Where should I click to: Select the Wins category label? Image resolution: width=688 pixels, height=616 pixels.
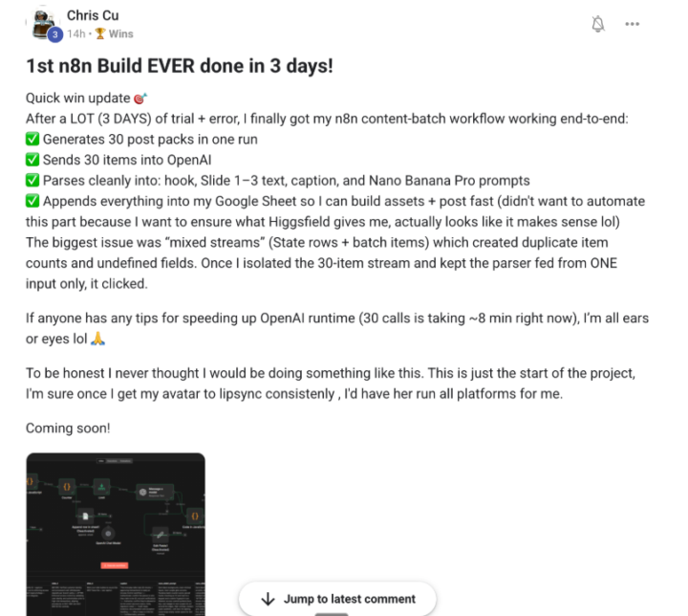(120, 33)
